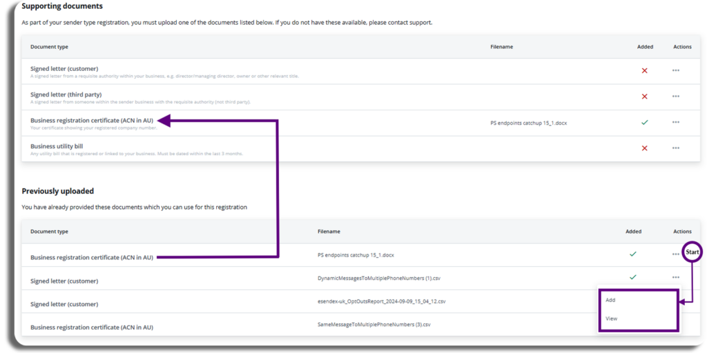
Task: Click red cross status for Business utility bill
Action: click(644, 148)
